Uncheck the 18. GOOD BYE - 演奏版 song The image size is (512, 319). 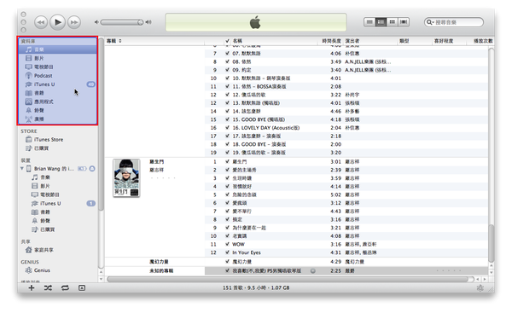tap(227, 144)
